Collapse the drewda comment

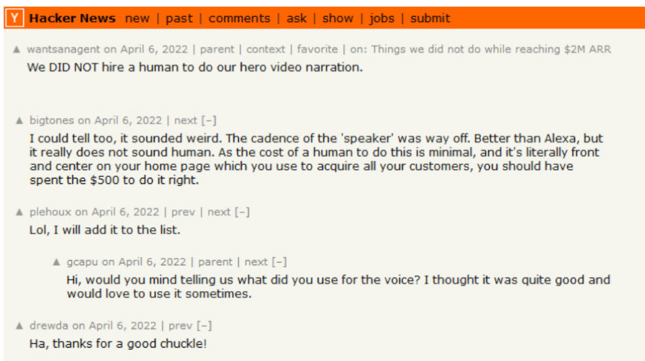pyautogui.click(x=204, y=326)
